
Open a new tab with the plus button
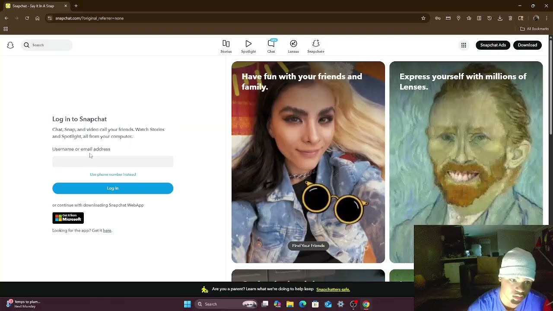[76, 6]
